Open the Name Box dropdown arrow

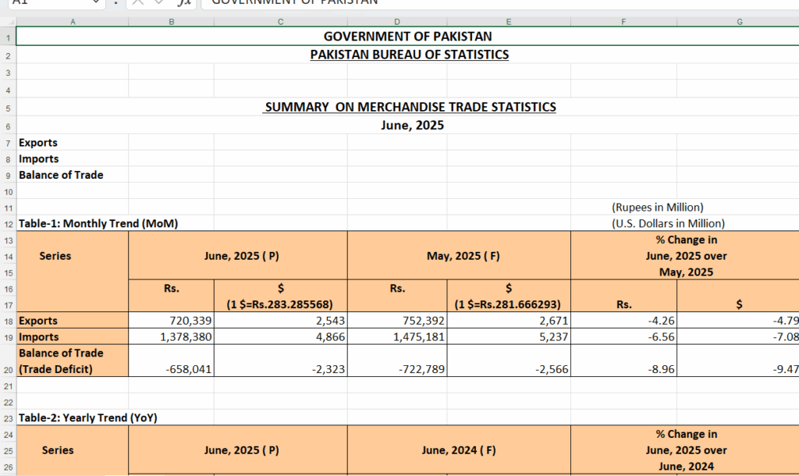(x=95, y=2)
